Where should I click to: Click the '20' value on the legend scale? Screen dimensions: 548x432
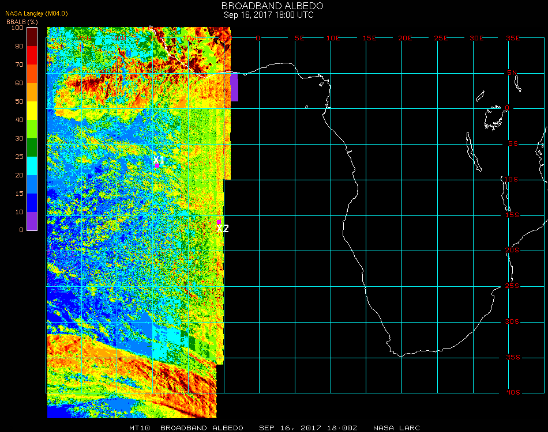(x=19, y=175)
